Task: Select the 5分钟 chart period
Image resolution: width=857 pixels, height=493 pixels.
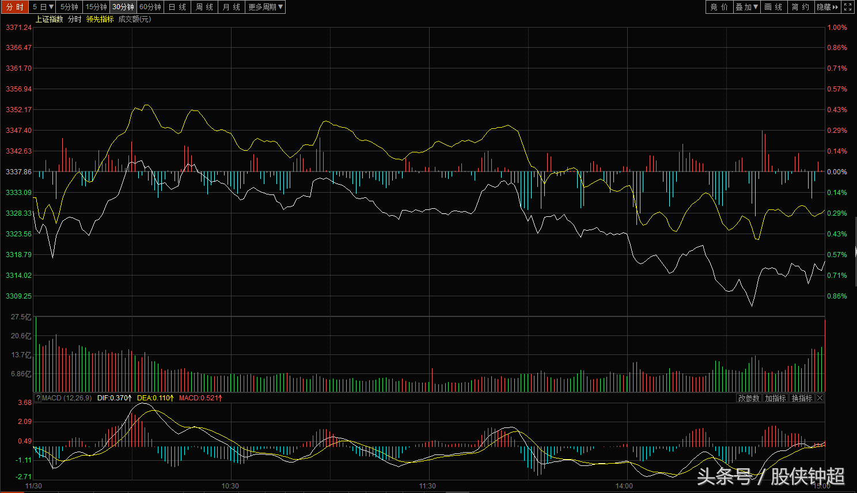Action: pyautogui.click(x=69, y=7)
